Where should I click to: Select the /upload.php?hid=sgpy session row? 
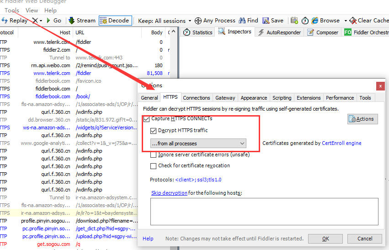[69, 236]
